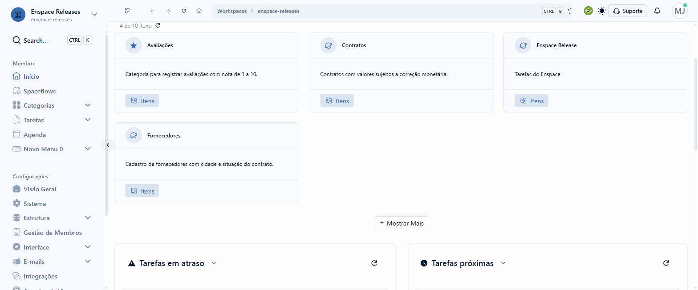Expand the Estrutura submenu chevron

pos(88,217)
